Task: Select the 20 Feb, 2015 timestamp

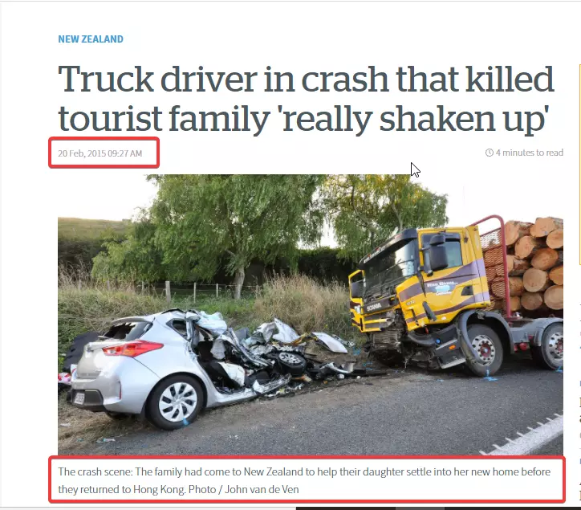Action: click(100, 153)
